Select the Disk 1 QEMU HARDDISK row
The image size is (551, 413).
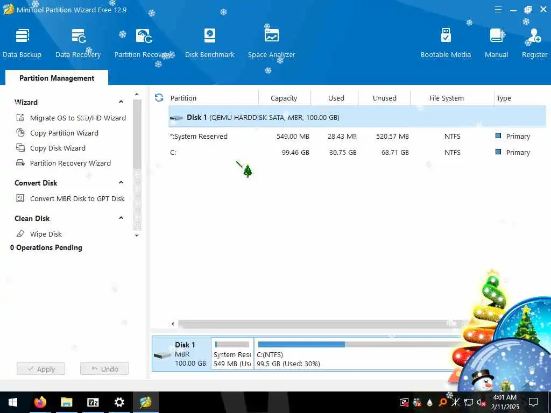click(x=357, y=117)
